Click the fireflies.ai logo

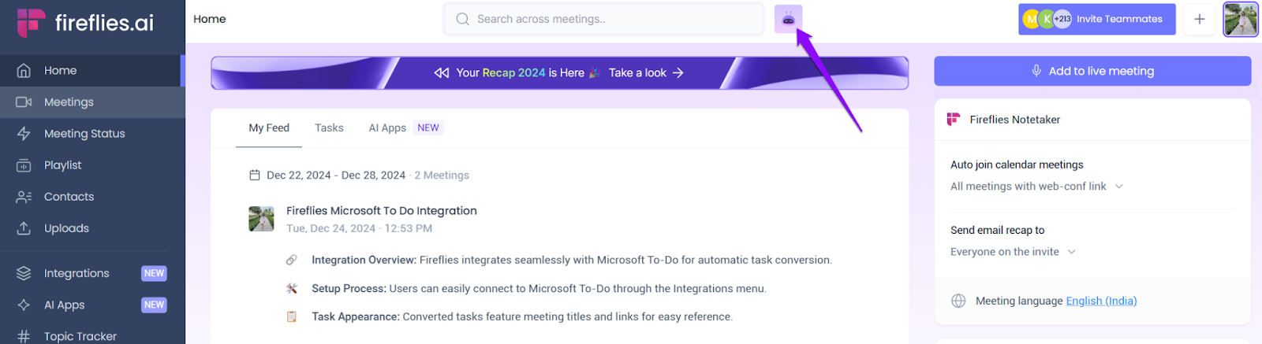(x=86, y=23)
